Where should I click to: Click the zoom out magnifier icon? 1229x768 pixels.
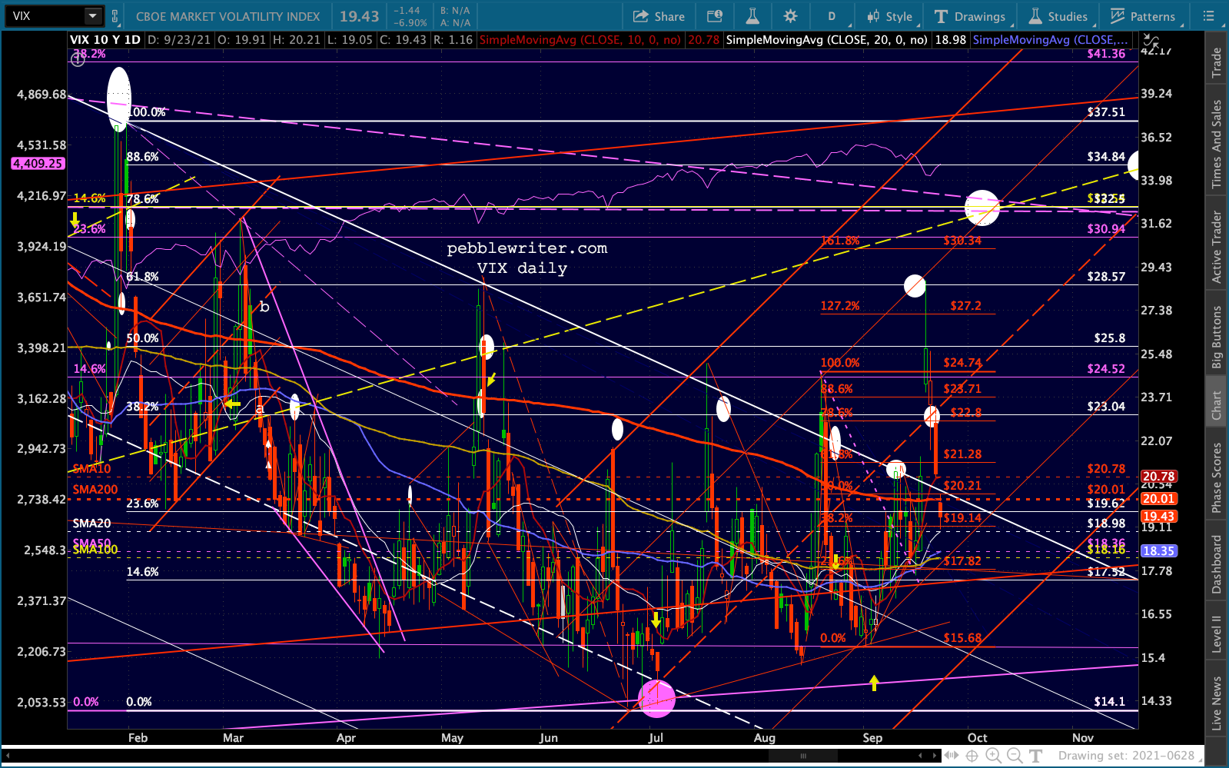tap(1015, 756)
